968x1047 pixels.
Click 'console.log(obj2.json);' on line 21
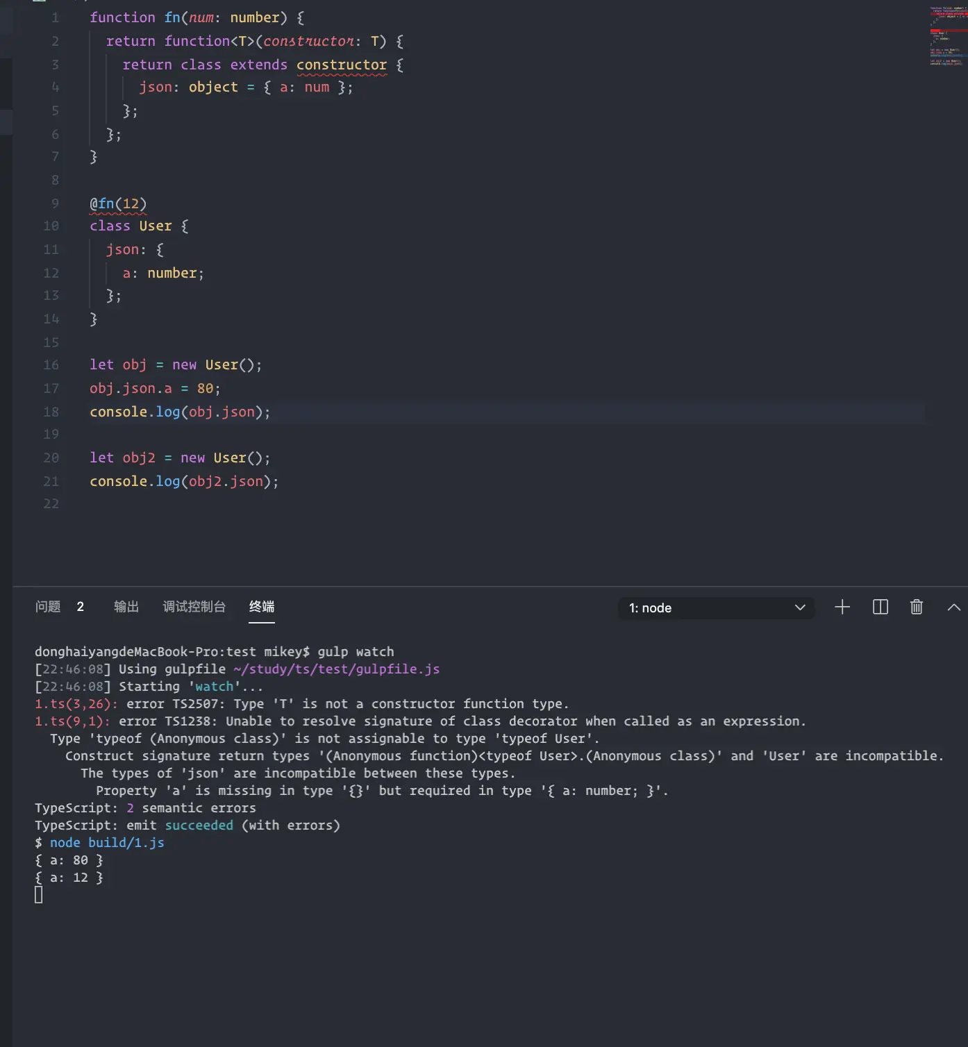[x=184, y=481]
